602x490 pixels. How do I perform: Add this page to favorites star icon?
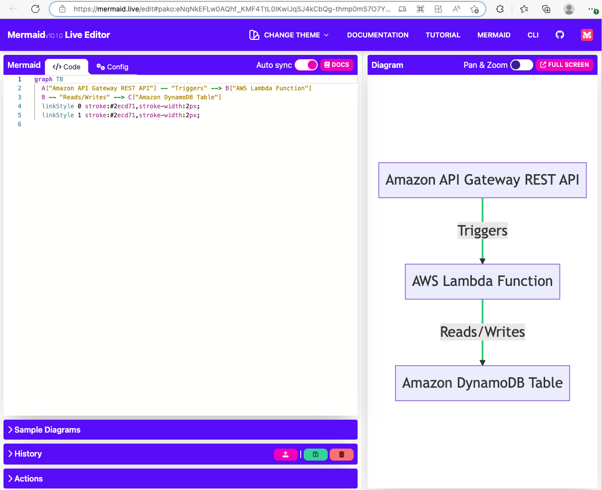474,9
